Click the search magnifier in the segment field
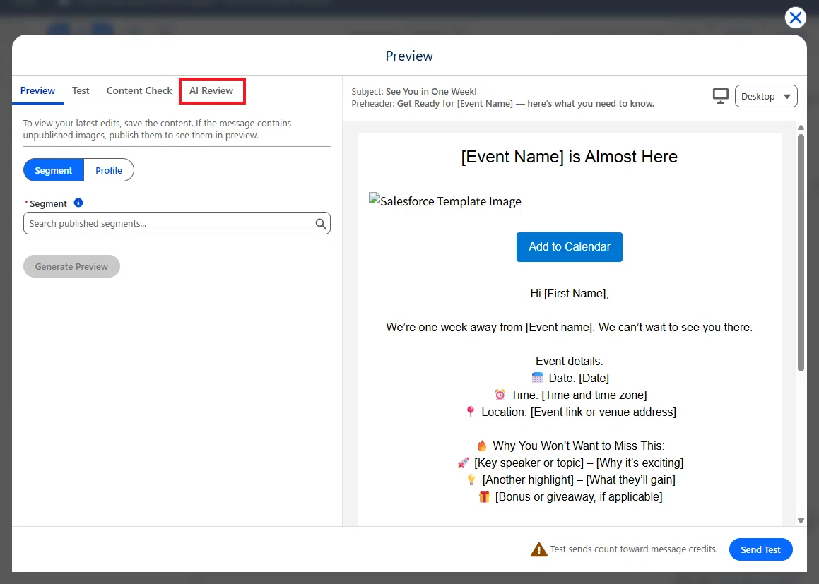Viewport: 819px width, 584px height. (x=321, y=223)
